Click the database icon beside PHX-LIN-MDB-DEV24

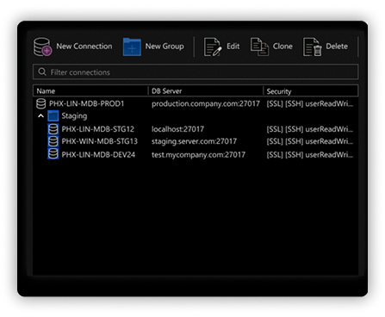53,154
